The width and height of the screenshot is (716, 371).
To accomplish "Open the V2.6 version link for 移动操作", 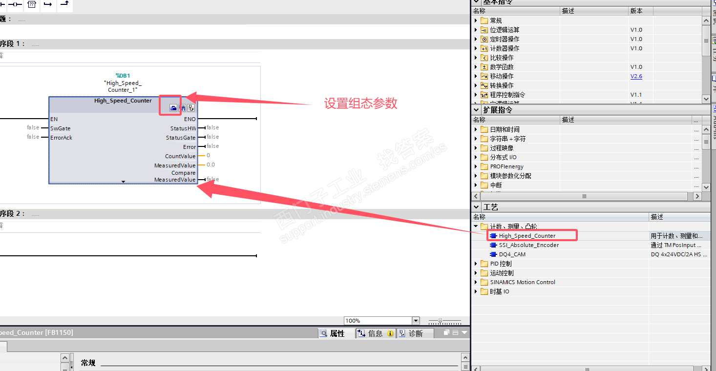I will coord(636,76).
